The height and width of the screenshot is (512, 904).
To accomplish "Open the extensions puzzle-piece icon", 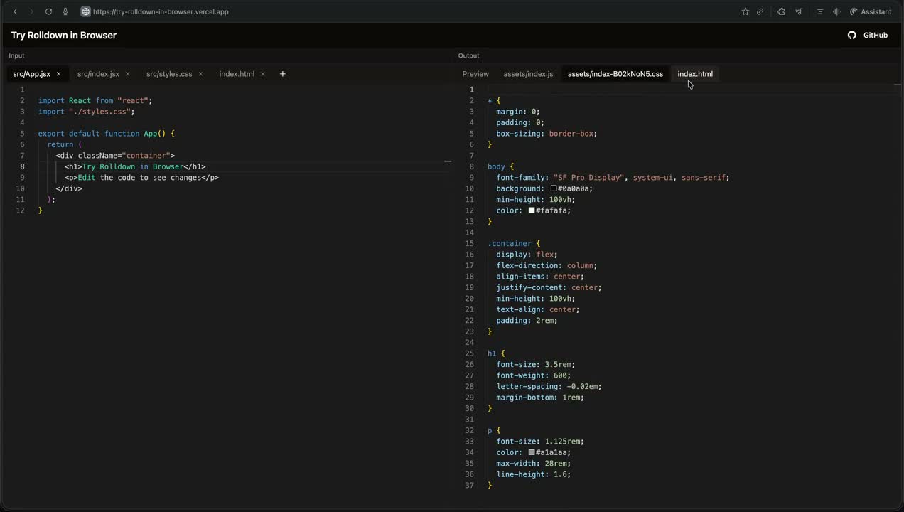I will point(781,11).
